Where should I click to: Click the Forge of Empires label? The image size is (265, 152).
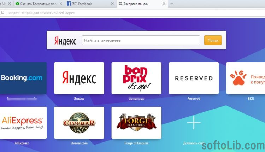[136, 143]
